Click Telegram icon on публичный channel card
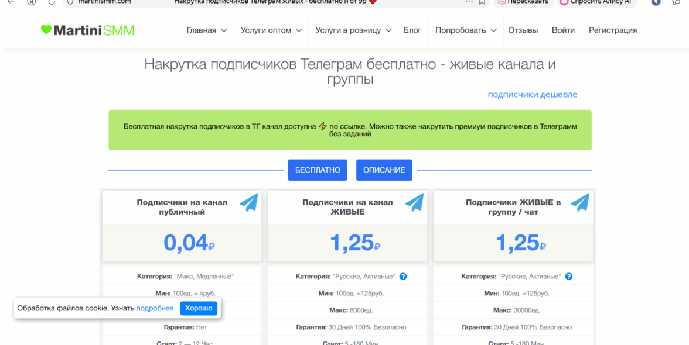689x345 pixels. pos(249,202)
